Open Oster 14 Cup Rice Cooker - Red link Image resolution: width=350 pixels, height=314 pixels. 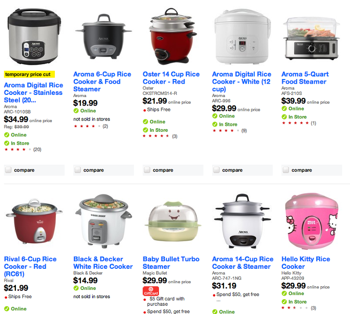click(x=171, y=78)
